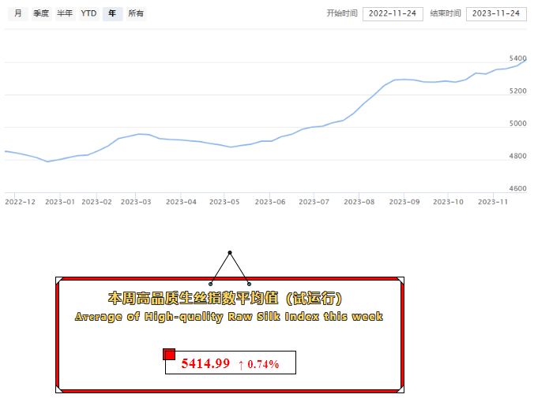This screenshot has height=398, width=534.
Task: Show all data with 所有 tab
Action: (x=136, y=13)
